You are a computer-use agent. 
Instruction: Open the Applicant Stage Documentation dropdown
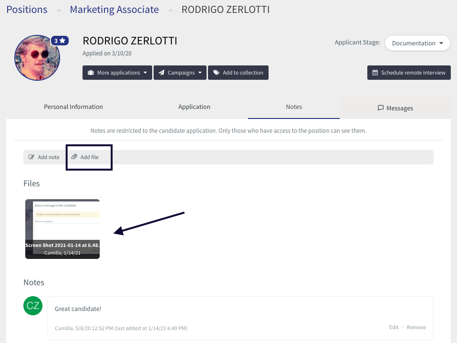click(x=417, y=43)
